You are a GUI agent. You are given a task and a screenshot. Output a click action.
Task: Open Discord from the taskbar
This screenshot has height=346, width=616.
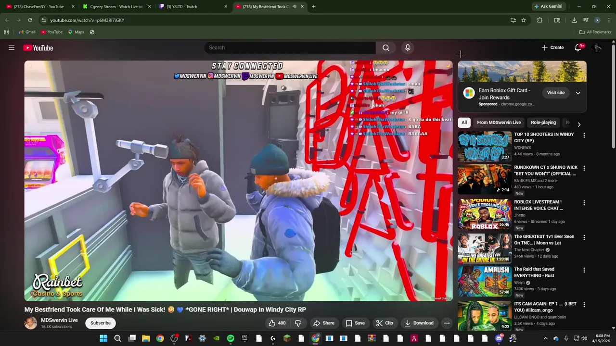pos(499,338)
